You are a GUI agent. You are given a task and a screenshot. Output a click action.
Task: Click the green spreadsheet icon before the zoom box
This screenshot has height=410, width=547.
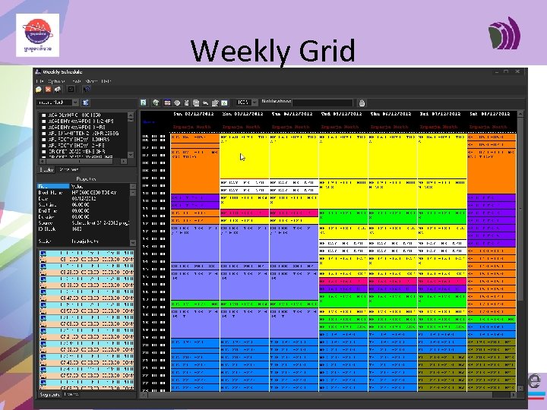pyautogui.click(x=224, y=102)
